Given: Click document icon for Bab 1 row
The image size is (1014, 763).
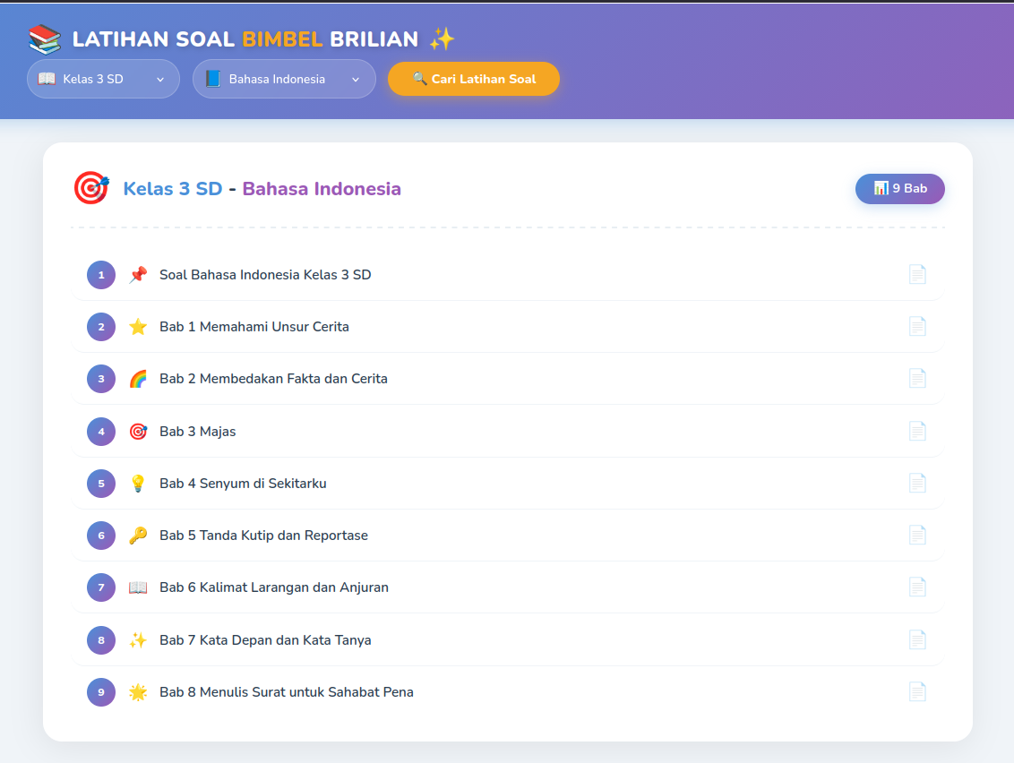Looking at the screenshot, I should tap(917, 326).
